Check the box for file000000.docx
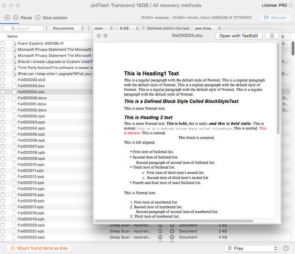The image size is (295, 254). pos(3,98)
